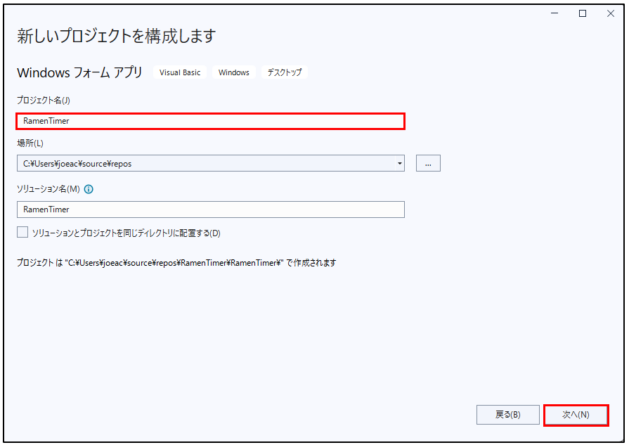Minimize the project configuration window
Viewport: 629px width, 445px height.
point(556,13)
